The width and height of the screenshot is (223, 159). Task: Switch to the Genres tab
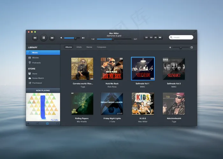89,47
